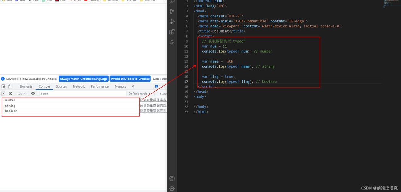The height and width of the screenshot is (192, 401).
Task: Open the messages count badge in DevTools
Action: click(158, 86)
